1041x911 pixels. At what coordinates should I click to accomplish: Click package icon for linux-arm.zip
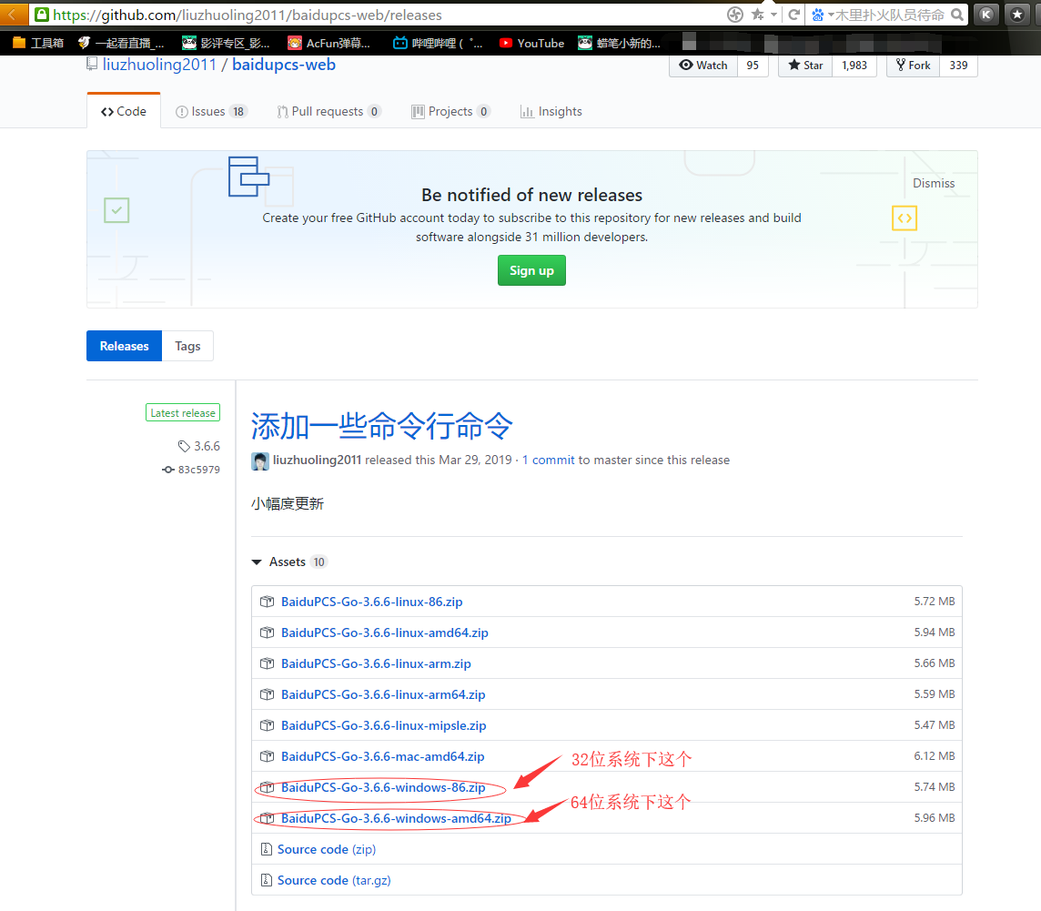coord(267,663)
